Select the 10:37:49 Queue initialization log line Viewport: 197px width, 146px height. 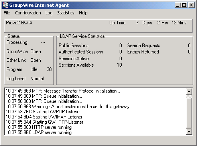44,96
